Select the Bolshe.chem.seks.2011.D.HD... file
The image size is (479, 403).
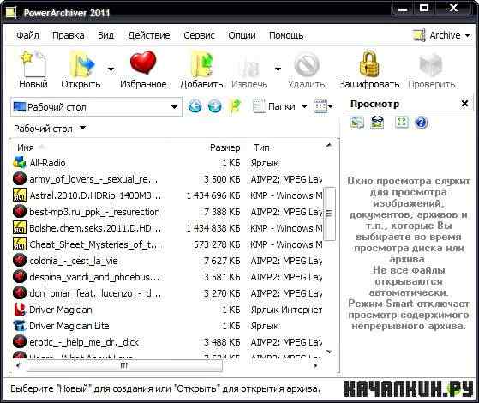(95, 228)
